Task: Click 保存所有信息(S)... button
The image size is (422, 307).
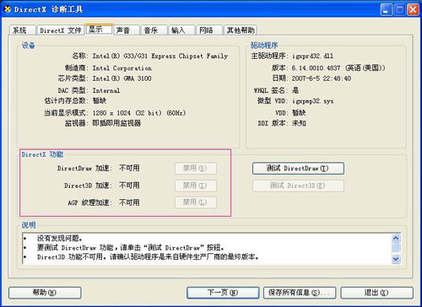Action: point(300,293)
